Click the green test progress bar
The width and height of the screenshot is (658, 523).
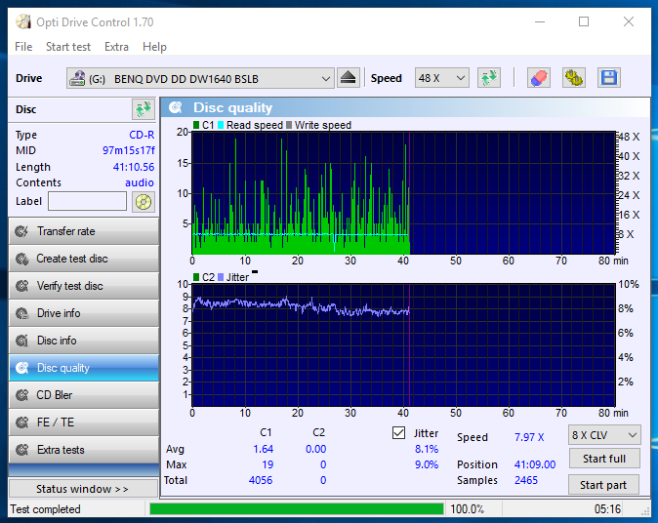click(296, 508)
